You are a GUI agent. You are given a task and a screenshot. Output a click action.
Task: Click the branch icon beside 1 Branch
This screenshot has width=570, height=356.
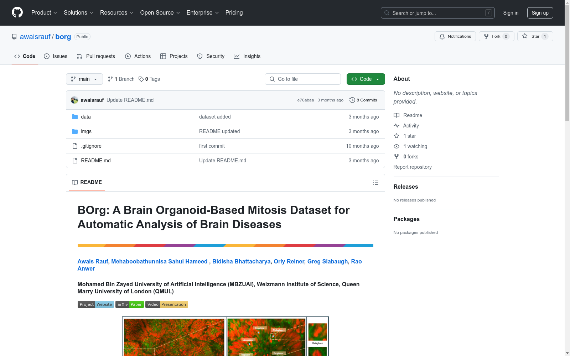[110, 79]
